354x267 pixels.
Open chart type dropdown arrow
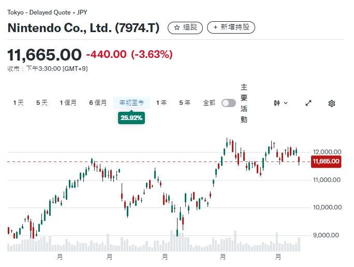pos(286,103)
